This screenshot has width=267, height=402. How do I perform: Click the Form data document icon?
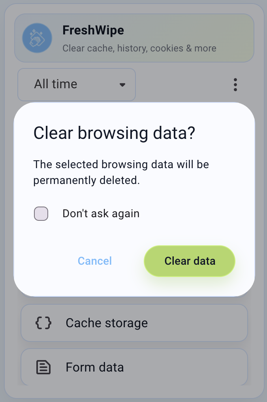[x=43, y=367]
